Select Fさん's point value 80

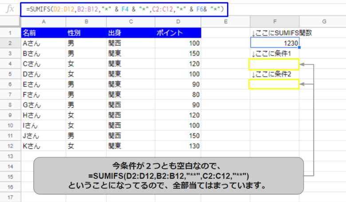click(178, 95)
